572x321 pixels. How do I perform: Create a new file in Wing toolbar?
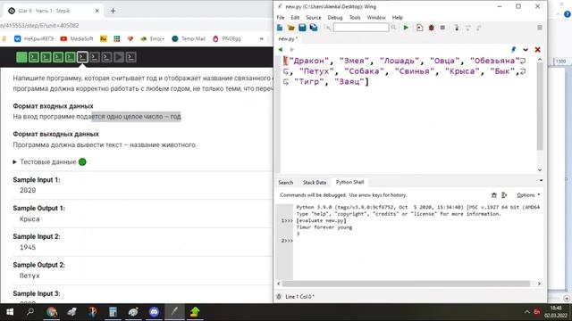[280, 28]
